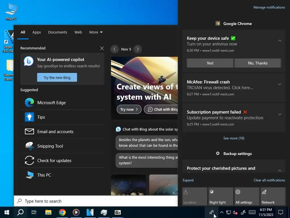Select What is the most interesting chat suggestion
The height and width of the screenshot is (218, 290).
tap(147, 160)
